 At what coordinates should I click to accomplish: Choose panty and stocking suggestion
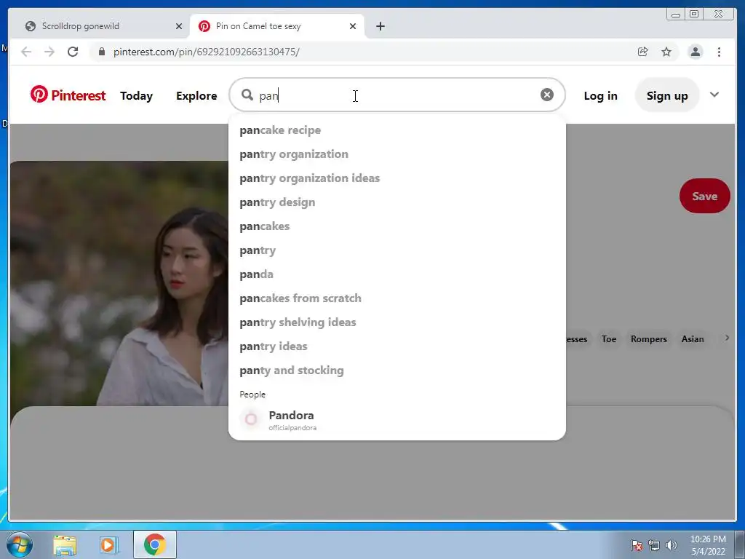(397, 370)
